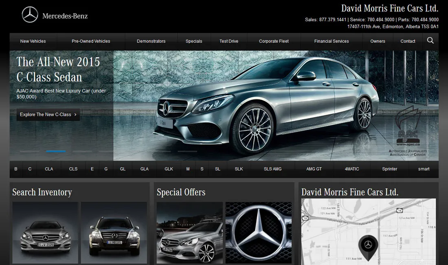Click the Special Offers heading
The height and width of the screenshot is (265, 448).
click(x=181, y=192)
